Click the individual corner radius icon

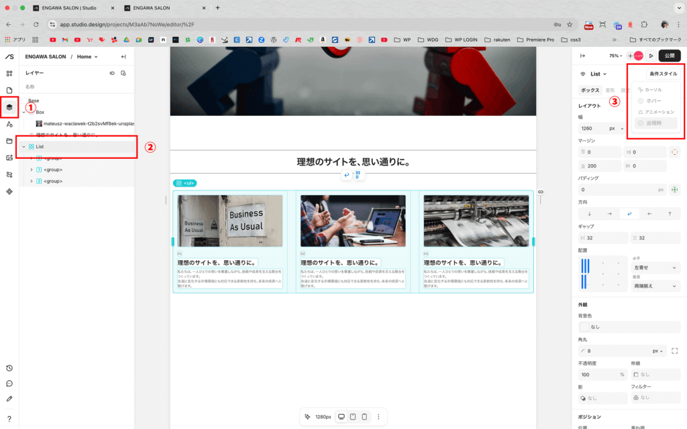674,351
